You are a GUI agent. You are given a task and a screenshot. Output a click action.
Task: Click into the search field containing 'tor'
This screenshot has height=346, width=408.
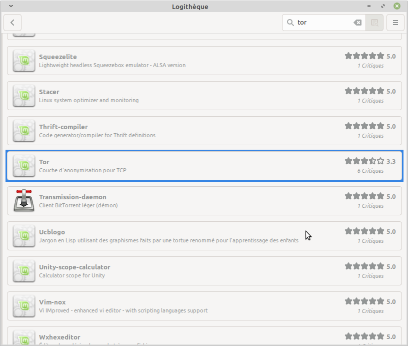click(x=324, y=23)
